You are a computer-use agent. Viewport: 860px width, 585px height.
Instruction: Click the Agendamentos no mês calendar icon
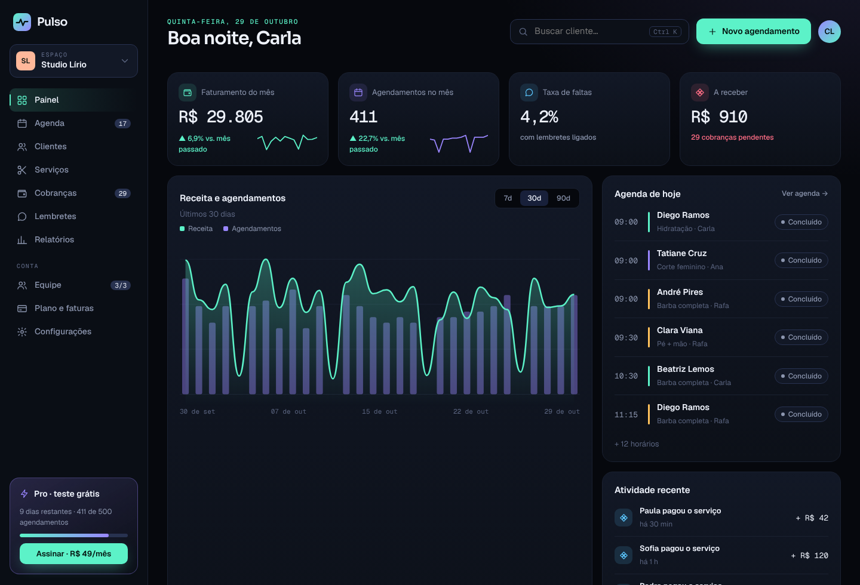358,93
